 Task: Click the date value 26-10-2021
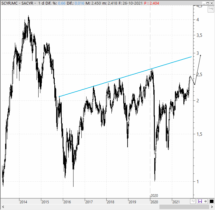click(133, 3)
